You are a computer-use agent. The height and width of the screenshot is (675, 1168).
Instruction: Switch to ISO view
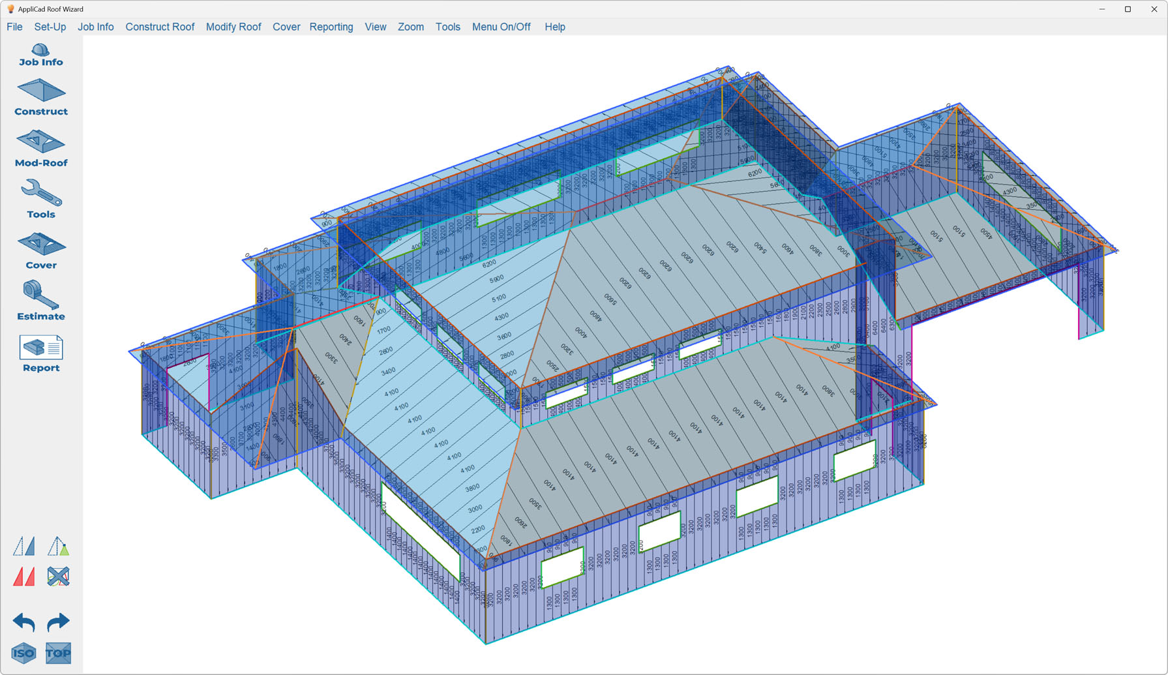23,653
